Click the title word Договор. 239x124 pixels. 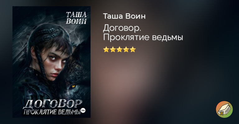click(x=122, y=29)
